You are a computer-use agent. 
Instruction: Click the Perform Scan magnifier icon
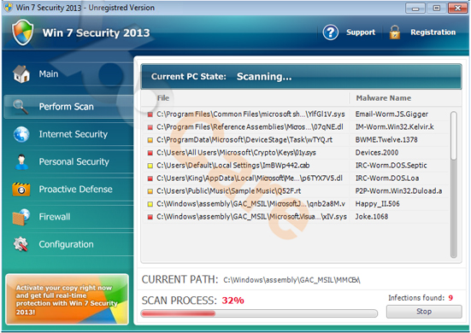coord(21,107)
